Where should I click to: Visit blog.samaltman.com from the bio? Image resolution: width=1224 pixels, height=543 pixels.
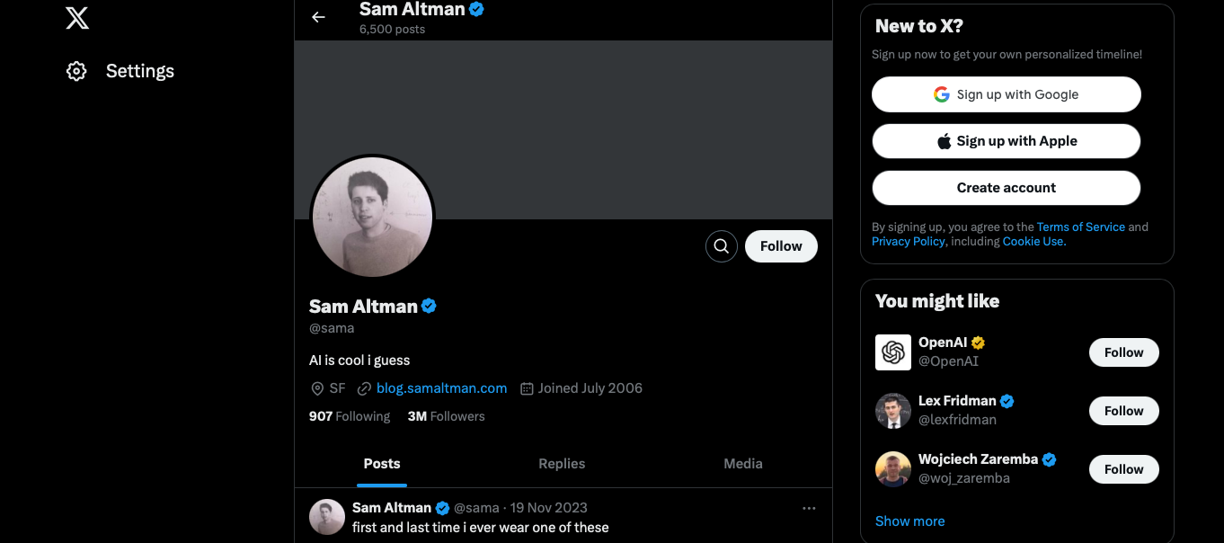click(441, 387)
